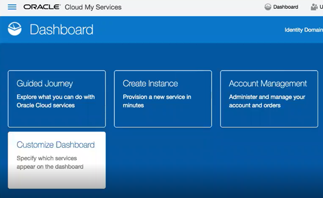Open the Guided Journey tile
Viewport: 323px width, 198px height.
click(x=57, y=99)
